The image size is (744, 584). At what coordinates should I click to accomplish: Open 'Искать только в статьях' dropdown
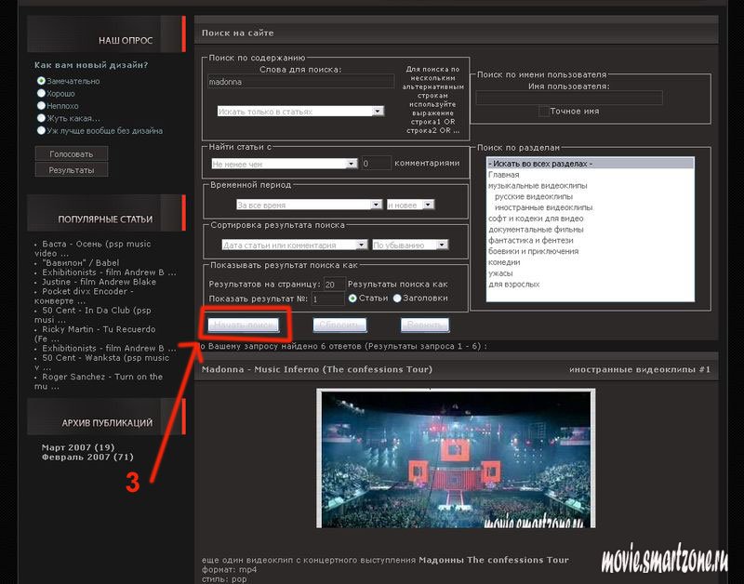[x=300, y=112]
